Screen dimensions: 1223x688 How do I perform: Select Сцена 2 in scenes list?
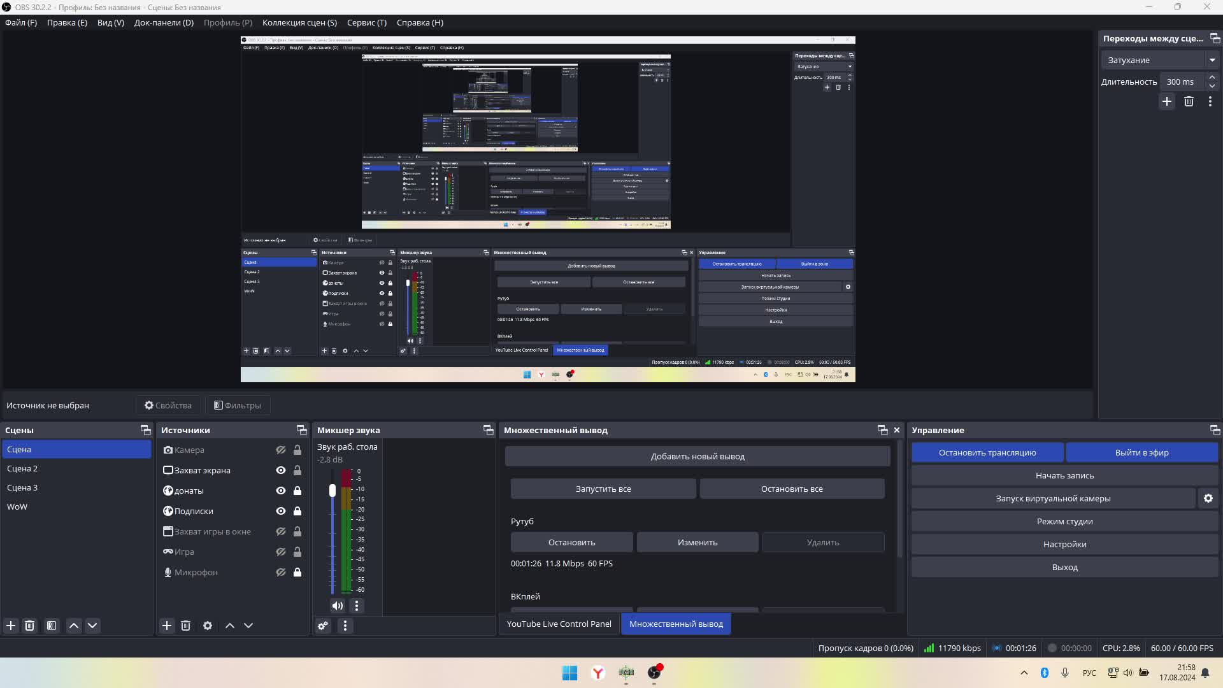pyautogui.click(x=22, y=468)
